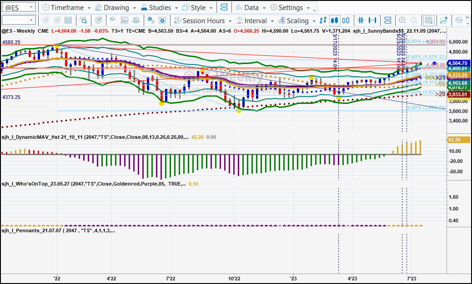Click the second greyed-out circular chart icon
The image size is (472, 284).
point(57,20)
